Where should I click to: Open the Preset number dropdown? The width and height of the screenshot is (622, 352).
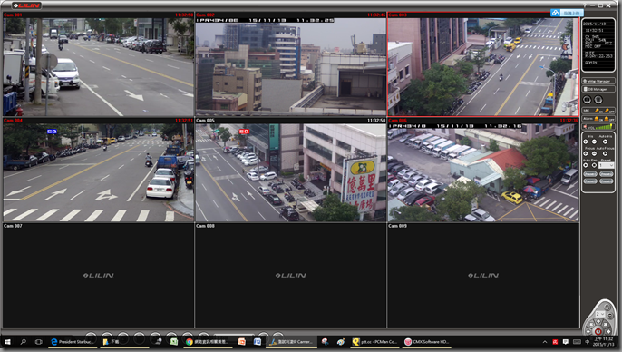(x=606, y=165)
